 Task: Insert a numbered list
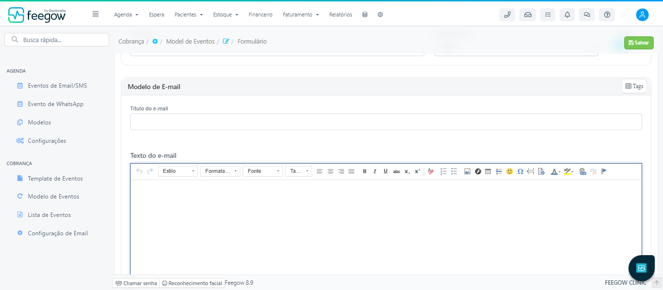pos(444,171)
